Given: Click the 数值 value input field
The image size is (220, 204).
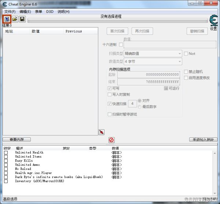Looking at the screenshot, I should pos(170,45).
